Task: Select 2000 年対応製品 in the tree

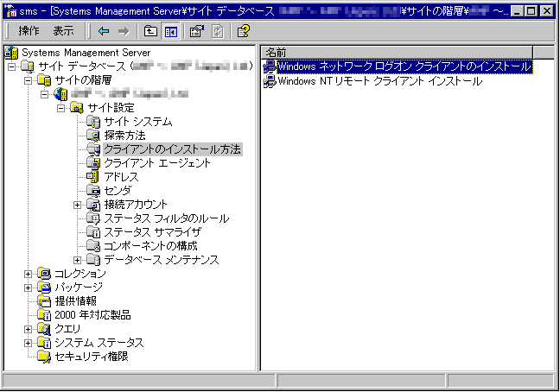Action: coord(92,315)
